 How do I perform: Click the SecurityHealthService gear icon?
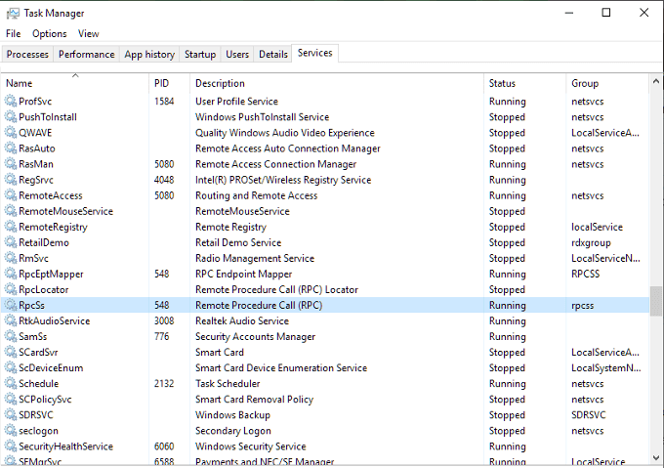(11, 447)
